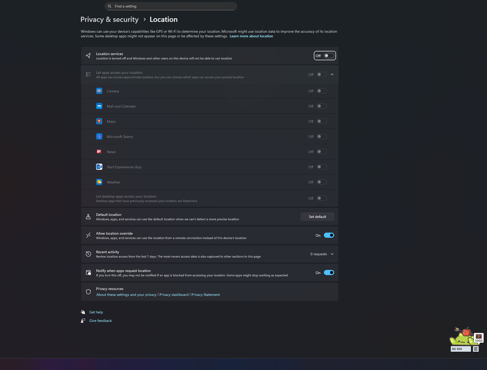Expand Recent activity requests list
This screenshot has width=487, height=370.
point(332,254)
